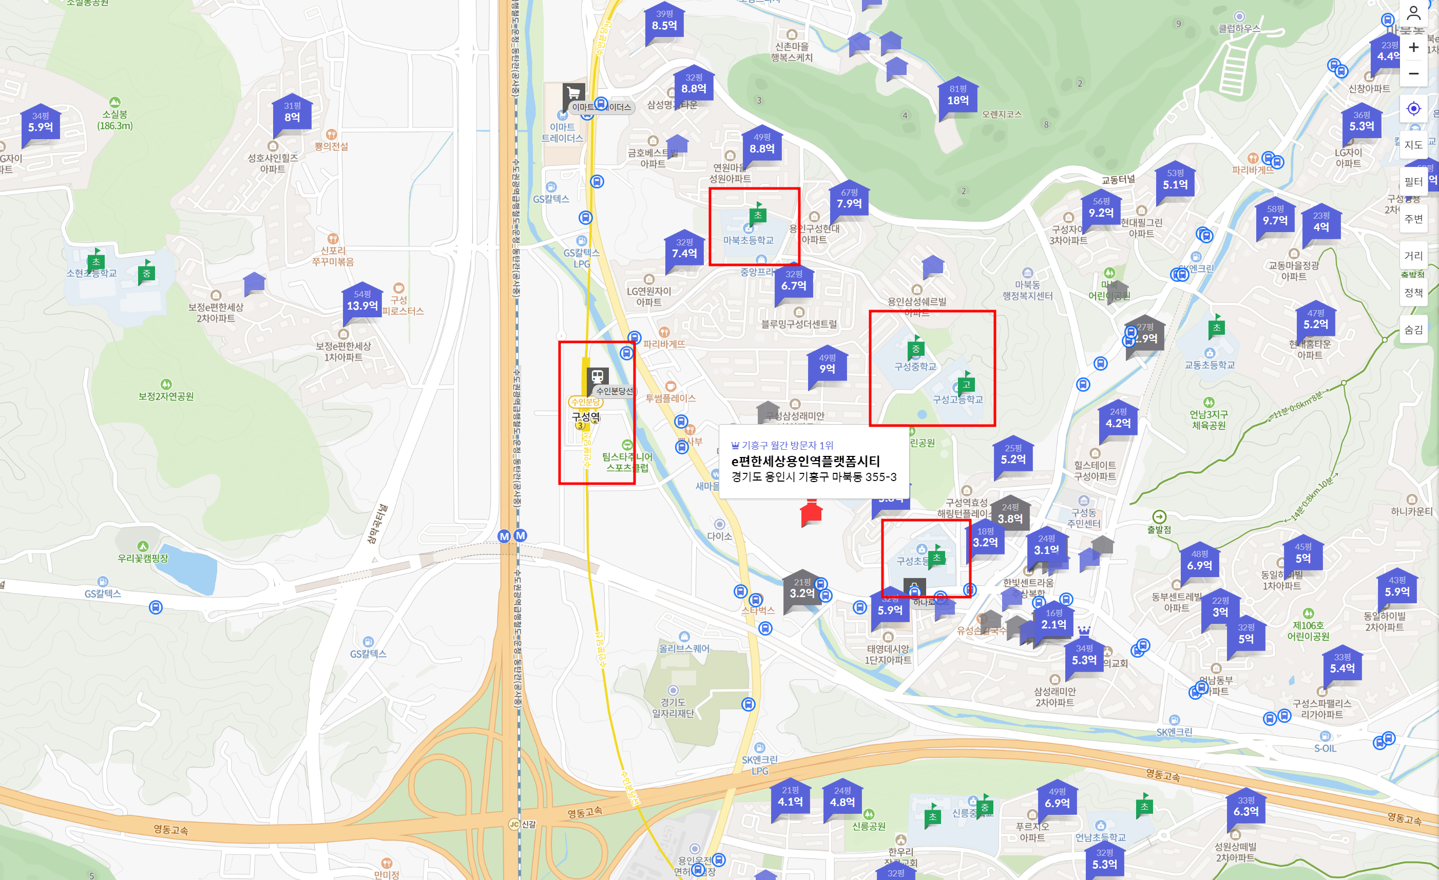Zoom in with the plus button
Screen dimensions: 1439x880
(x=1413, y=48)
